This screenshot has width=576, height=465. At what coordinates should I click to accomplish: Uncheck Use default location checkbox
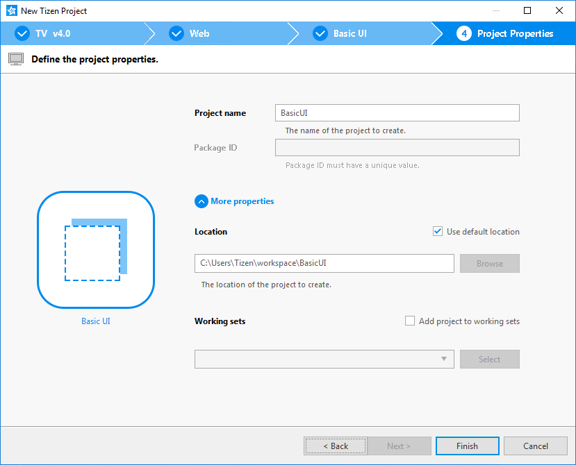coord(438,232)
